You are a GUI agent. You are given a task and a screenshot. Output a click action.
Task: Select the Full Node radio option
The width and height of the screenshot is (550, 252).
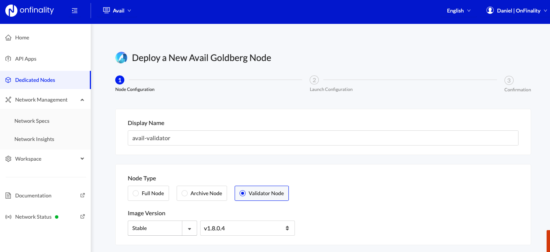[x=136, y=193]
